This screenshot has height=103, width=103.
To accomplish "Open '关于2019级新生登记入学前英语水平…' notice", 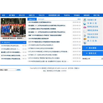I will [x=44, y=42].
